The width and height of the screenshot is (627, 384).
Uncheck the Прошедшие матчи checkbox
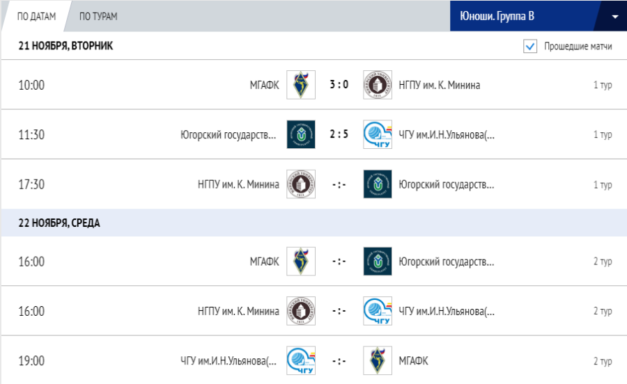[530, 47]
